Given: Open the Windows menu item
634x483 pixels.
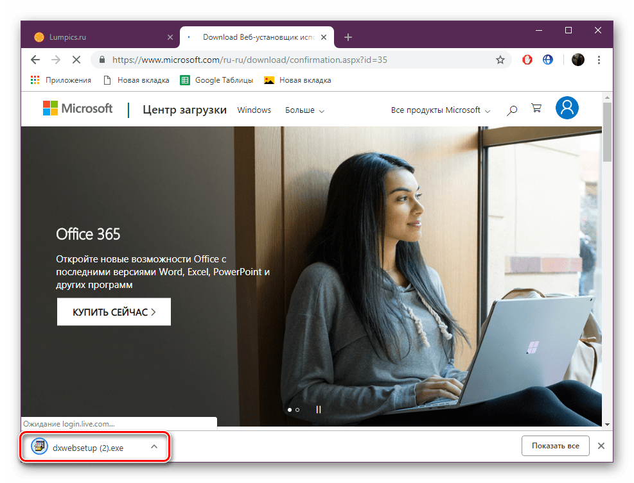Looking at the screenshot, I should pyautogui.click(x=254, y=110).
